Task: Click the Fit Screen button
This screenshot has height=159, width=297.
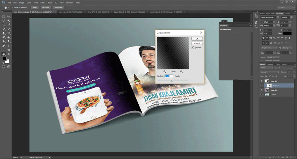Action: click(x=46, y=8)
